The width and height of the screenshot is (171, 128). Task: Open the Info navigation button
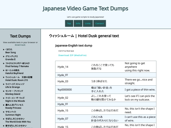click(78, 23)
